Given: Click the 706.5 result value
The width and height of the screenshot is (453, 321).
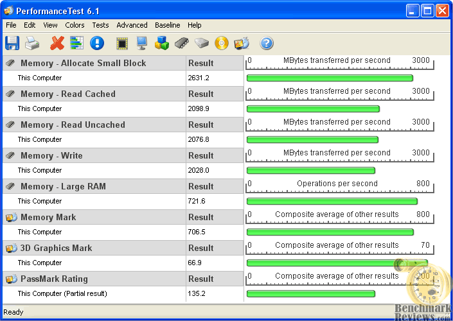Looking at the screenshot, I should (x=197, y=232).
